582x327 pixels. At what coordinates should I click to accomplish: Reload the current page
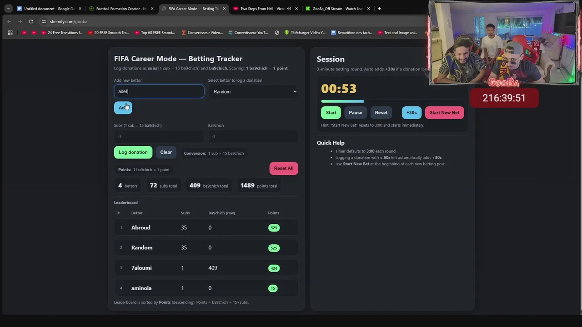[31, 21]
